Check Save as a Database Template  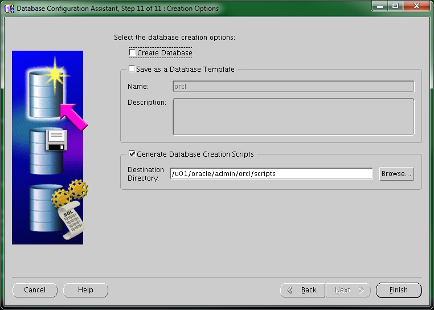[132, 69]
